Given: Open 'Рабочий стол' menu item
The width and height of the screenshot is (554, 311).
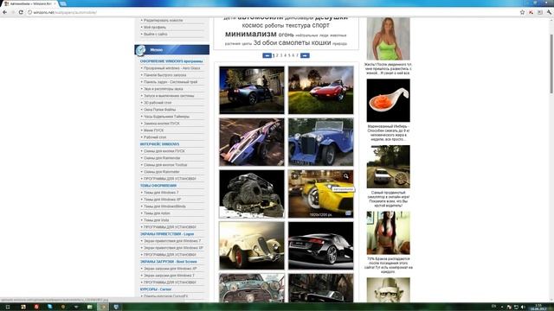Looking at the screenshot, I should 155,137.
